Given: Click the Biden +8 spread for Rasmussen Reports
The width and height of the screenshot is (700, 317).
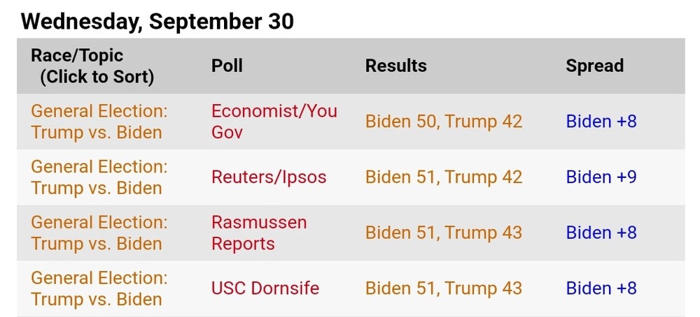Looking at the screenshot, I should 601,233.
